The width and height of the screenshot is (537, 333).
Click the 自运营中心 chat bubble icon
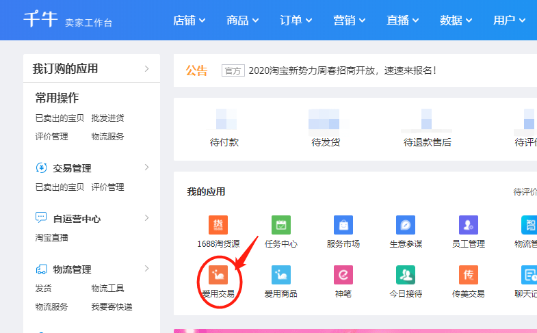(x=41, y=217)
